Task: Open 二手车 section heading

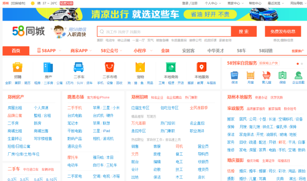Action: pyautogui.click(x=14, y=169)
